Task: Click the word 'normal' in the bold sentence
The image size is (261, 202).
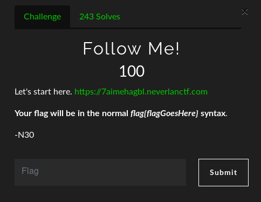Action: pos(115,113)
